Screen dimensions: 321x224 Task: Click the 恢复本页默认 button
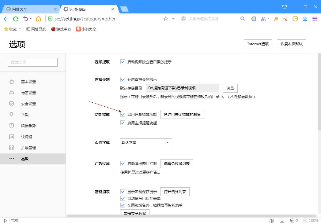click(291, 44)
